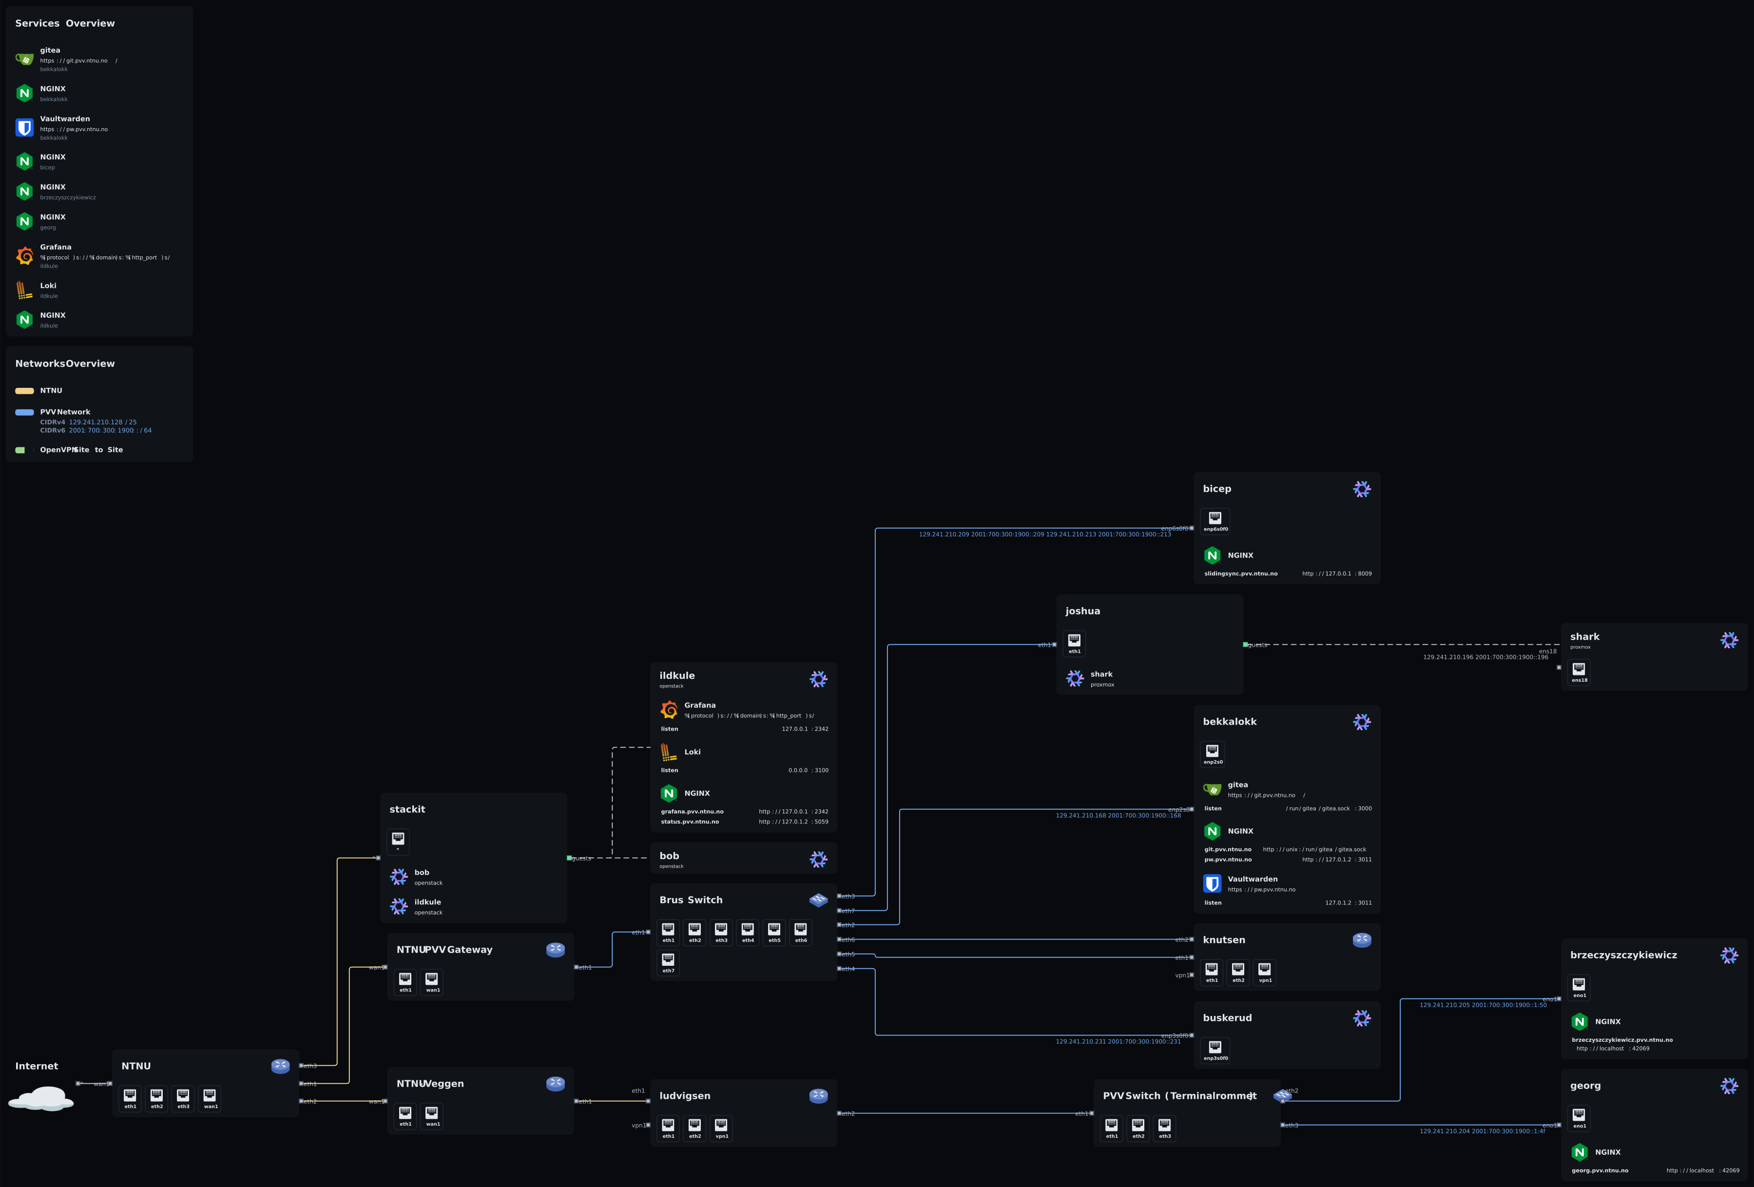
Task: Click the joshua node title
Action: point(1082,611)
